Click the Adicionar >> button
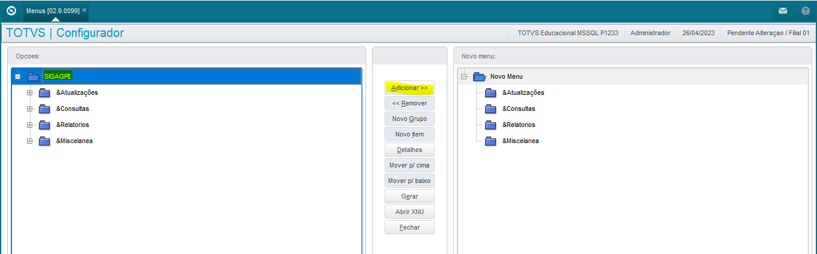817x254 pixels. click(x=410, y=88)
